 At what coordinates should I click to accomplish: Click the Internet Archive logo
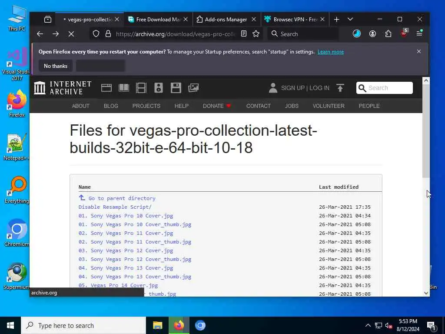point(63,88)
